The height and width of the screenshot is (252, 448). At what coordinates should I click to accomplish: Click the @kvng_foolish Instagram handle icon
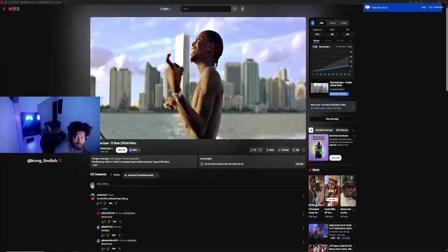click(x=60, y=161)
